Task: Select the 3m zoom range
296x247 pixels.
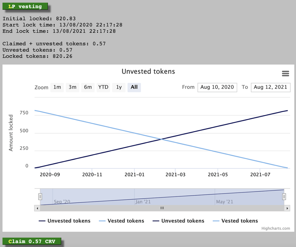Action: click(x=72, y=87)
